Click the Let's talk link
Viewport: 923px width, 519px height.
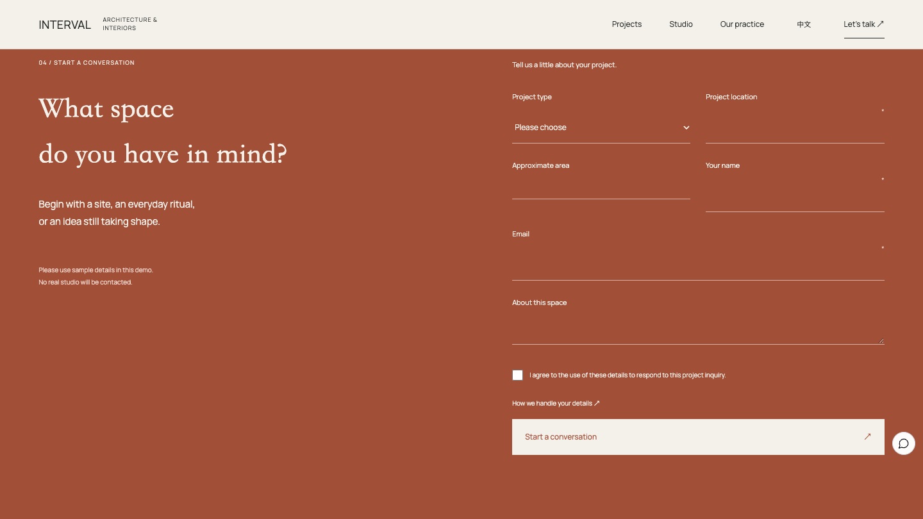click(x=864, y=24)
